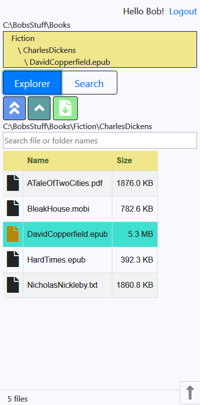The image size is (200, 405).
Task: Click file icon of NicholasNickleby.txt
Action: tap(13, 285)
